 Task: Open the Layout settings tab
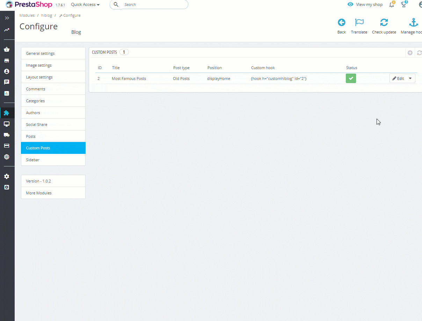(x=53, y=77)
